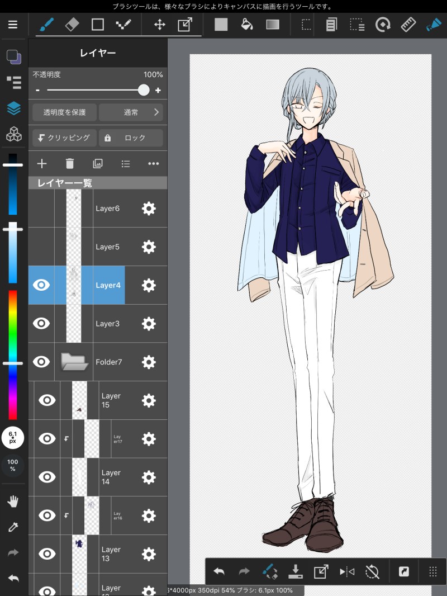Select the dot pen tool

pyautogui.click(x=123, y=25)
